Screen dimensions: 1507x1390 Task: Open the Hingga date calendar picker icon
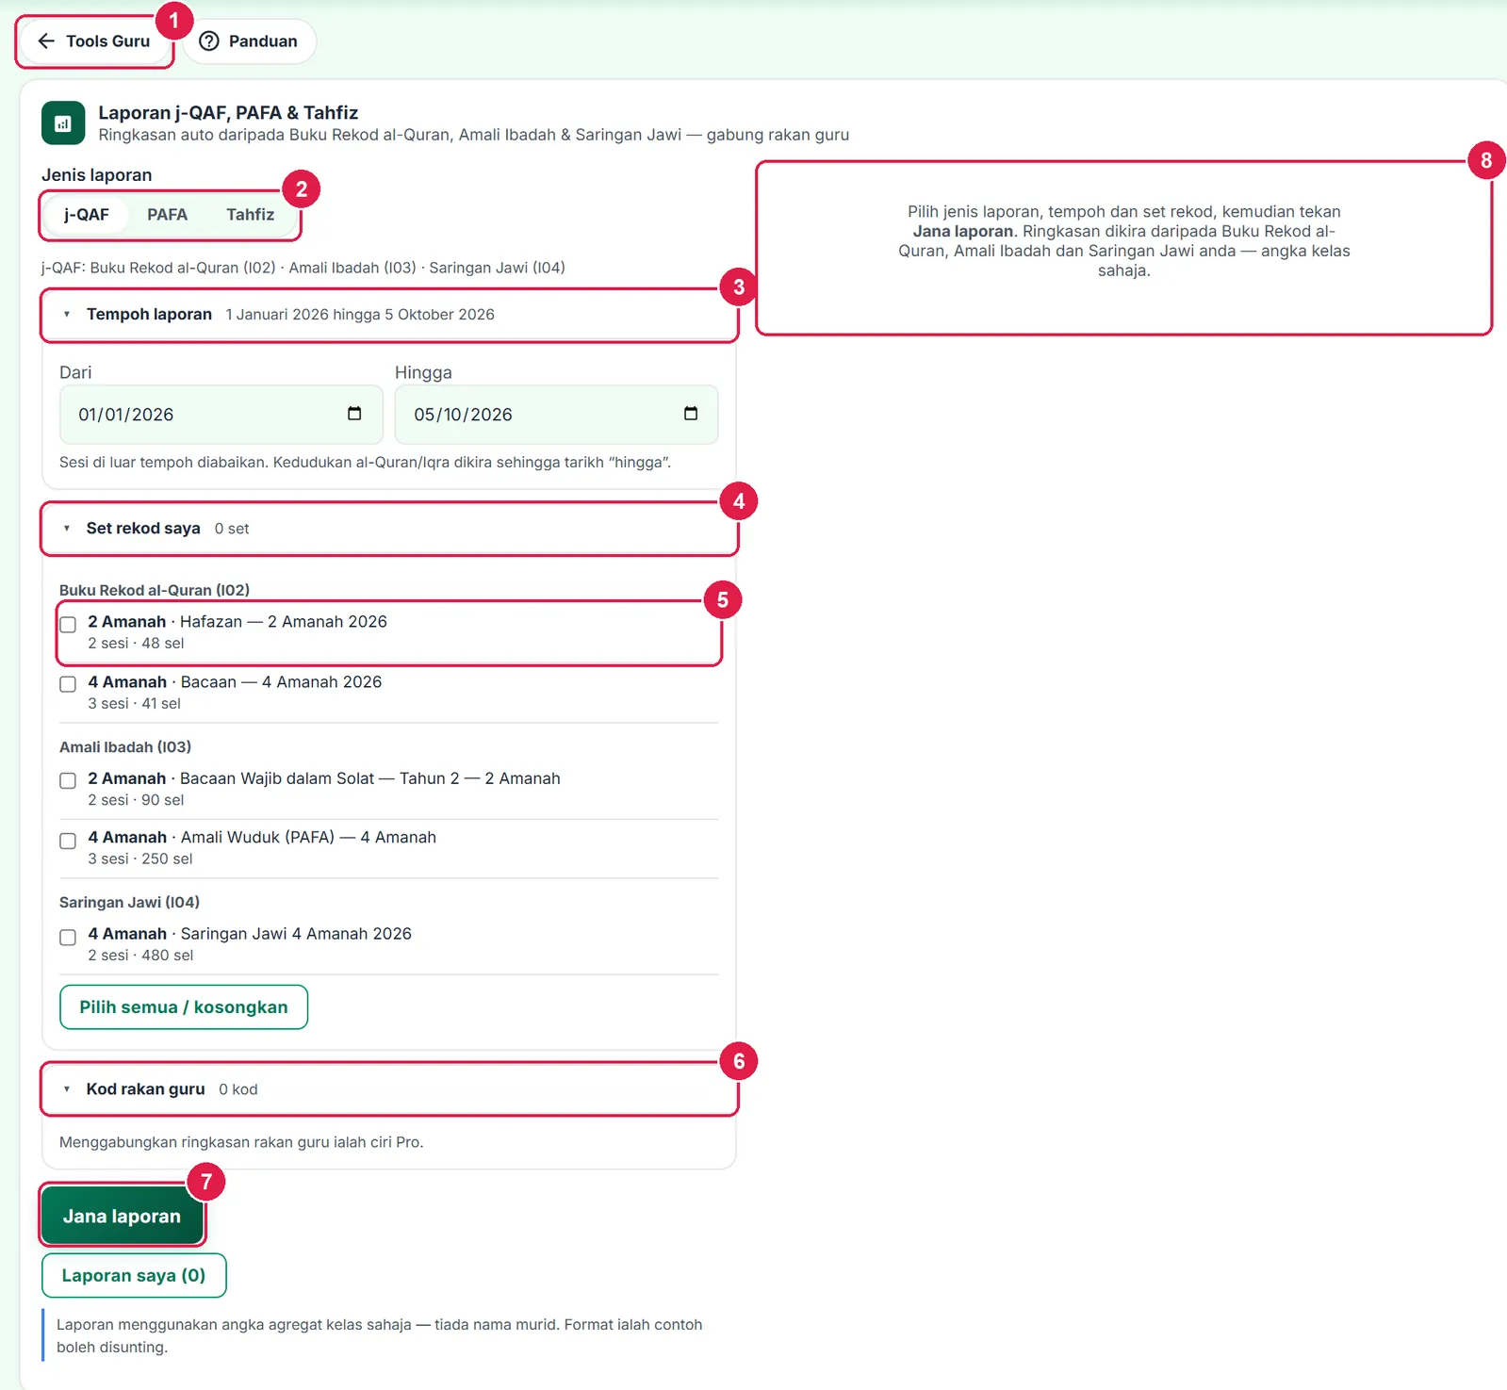(x=691, y=414)
